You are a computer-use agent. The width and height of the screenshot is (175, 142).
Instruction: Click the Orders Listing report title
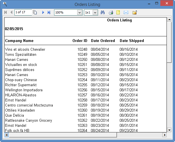pyautogui.click(x=119, y=20)
